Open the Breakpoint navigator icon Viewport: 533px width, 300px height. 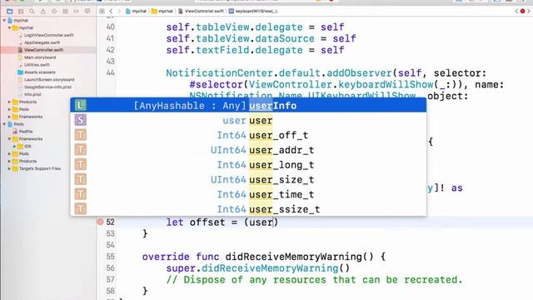pos(76,11)
